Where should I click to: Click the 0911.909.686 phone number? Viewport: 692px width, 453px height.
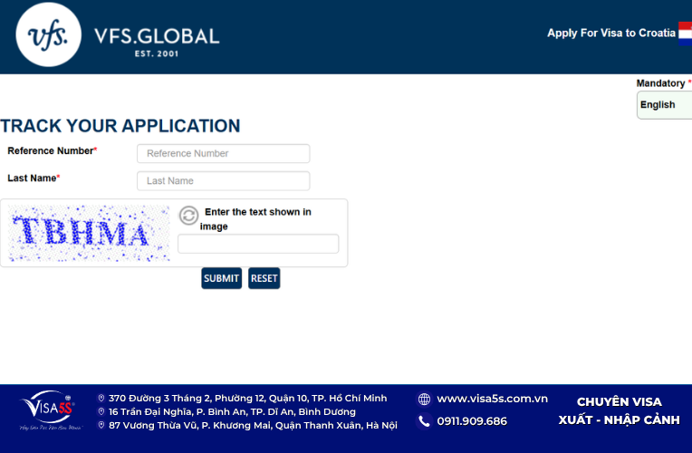[472, 421]
